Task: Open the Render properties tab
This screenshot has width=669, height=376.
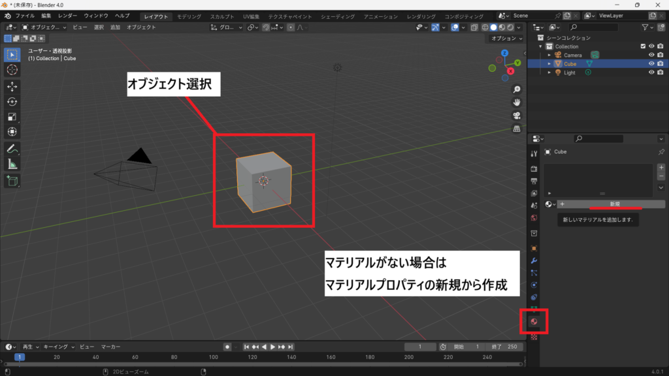Action: click(x=534, y=169)
